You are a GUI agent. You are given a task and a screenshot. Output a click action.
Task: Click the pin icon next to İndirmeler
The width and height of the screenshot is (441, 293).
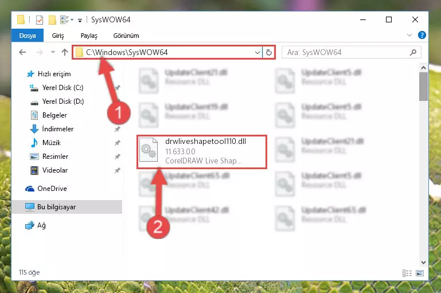click(x=118, y=129)
